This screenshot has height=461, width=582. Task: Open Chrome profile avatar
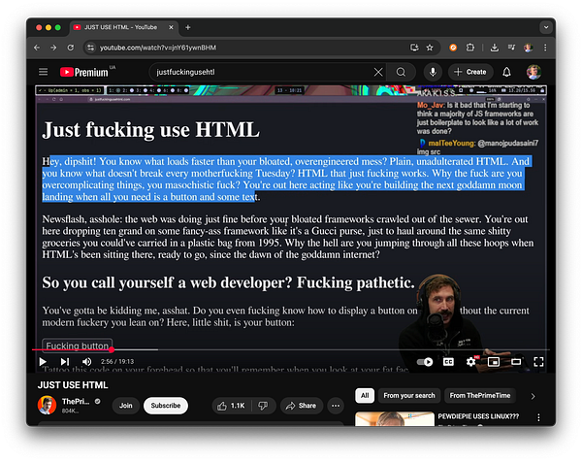[x=529, y=48]
